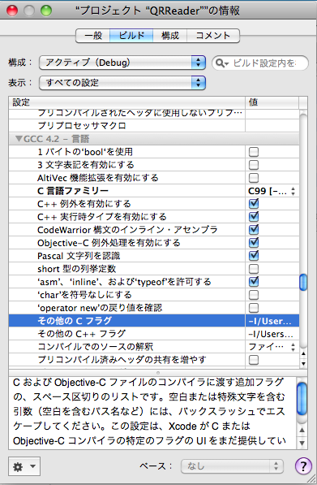The width and height of the screenshot is (317, 485).
Task: Uncheck CodeWarrior 構文のインライン・アセンブラ checkbox
Action: (254, 230)
